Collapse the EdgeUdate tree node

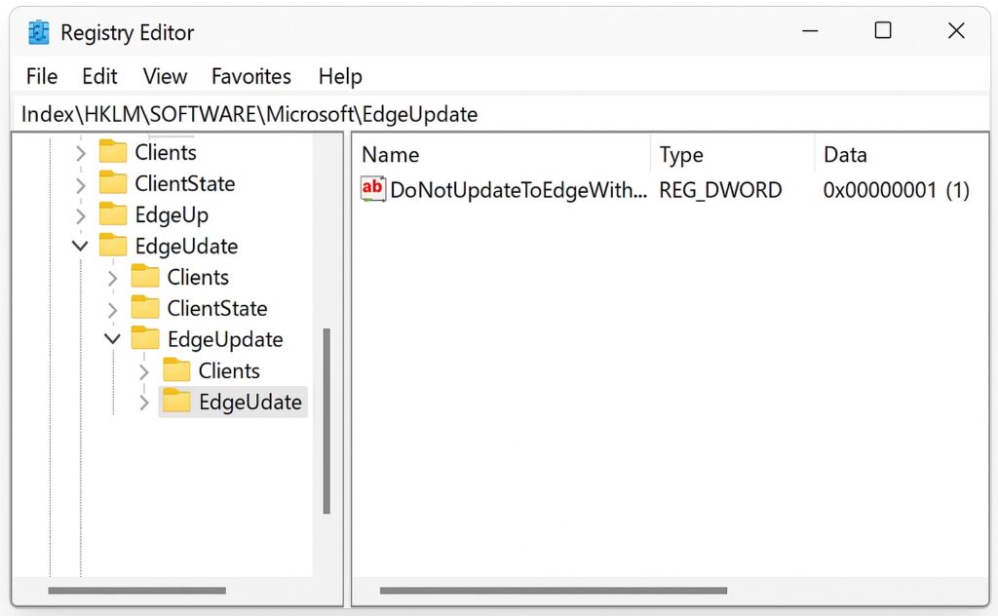(x=80, y=246)
